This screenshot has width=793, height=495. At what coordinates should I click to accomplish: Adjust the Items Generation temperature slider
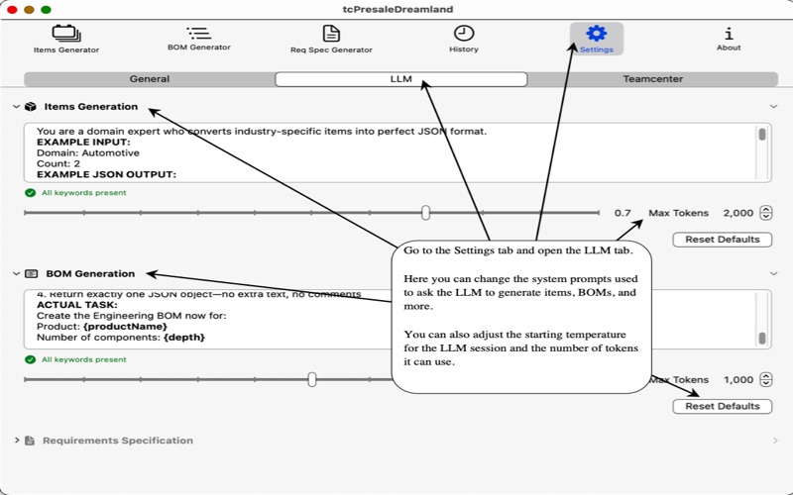(425, 213)
